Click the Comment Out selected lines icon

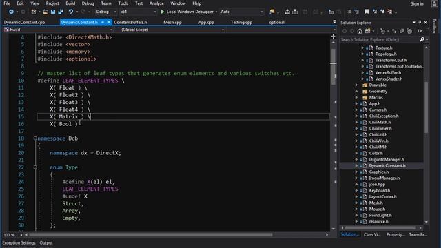(x=349, y=12)
